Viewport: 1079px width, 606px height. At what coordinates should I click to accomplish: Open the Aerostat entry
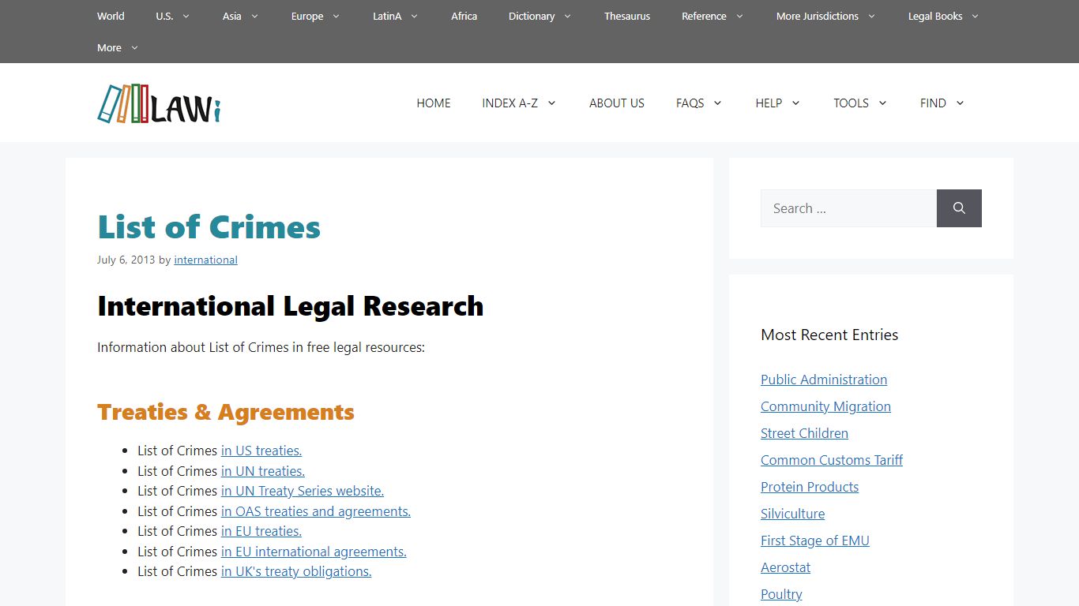[x=785, y=567]
